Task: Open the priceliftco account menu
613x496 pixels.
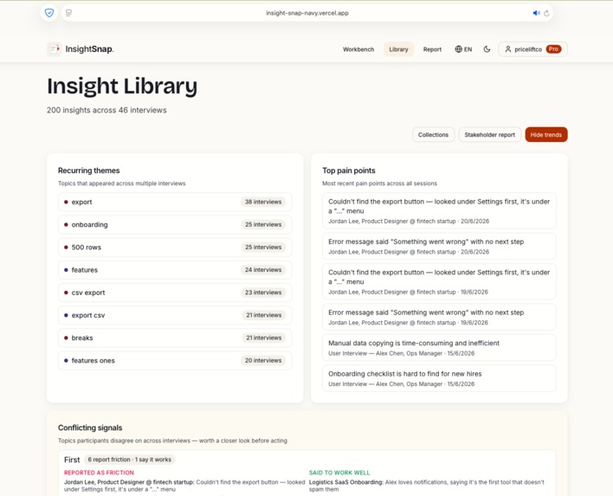Action: tap(532, 49)
